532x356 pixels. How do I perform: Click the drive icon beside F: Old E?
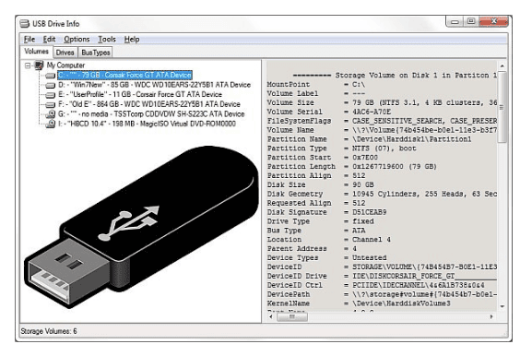pyautogui.click(x=50, y=104)
